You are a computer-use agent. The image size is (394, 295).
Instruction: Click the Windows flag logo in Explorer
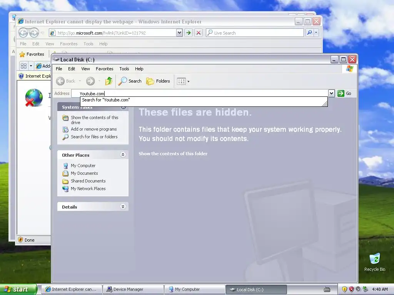350,69
